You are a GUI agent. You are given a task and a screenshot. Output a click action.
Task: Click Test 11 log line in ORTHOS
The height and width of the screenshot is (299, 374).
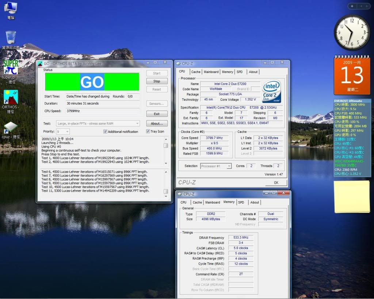pyautogui.click(x=95, y=191)
